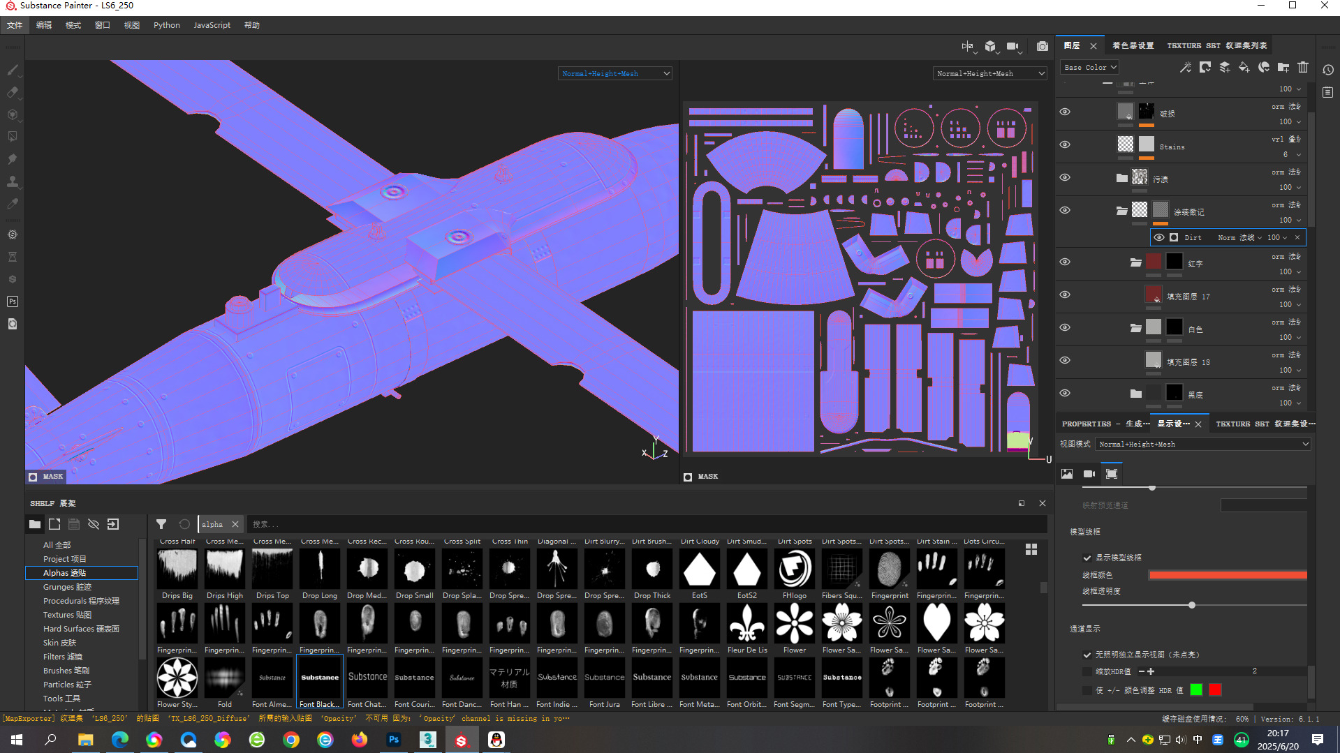Image resolution: width=1340 pixels, height=753 pixels.
Task: Hide the Stains layer
Action: pyautogui.click(x=1065, y=144)
